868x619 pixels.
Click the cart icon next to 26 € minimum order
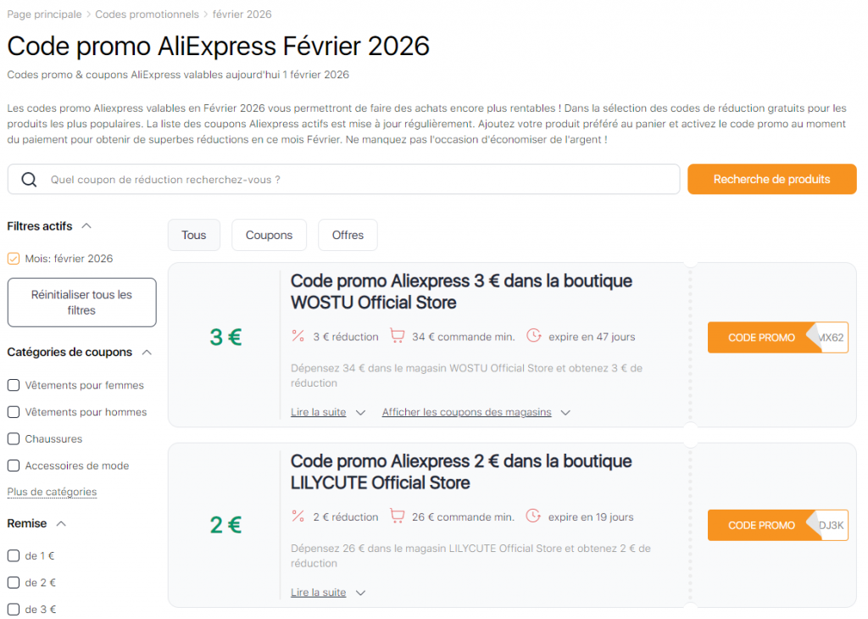[x=397, y=516]
